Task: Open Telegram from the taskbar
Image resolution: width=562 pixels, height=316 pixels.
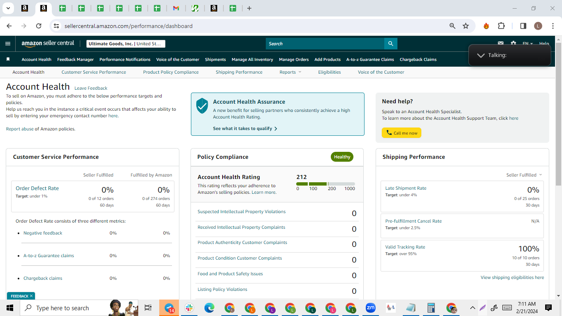Action: coord(169,308)
